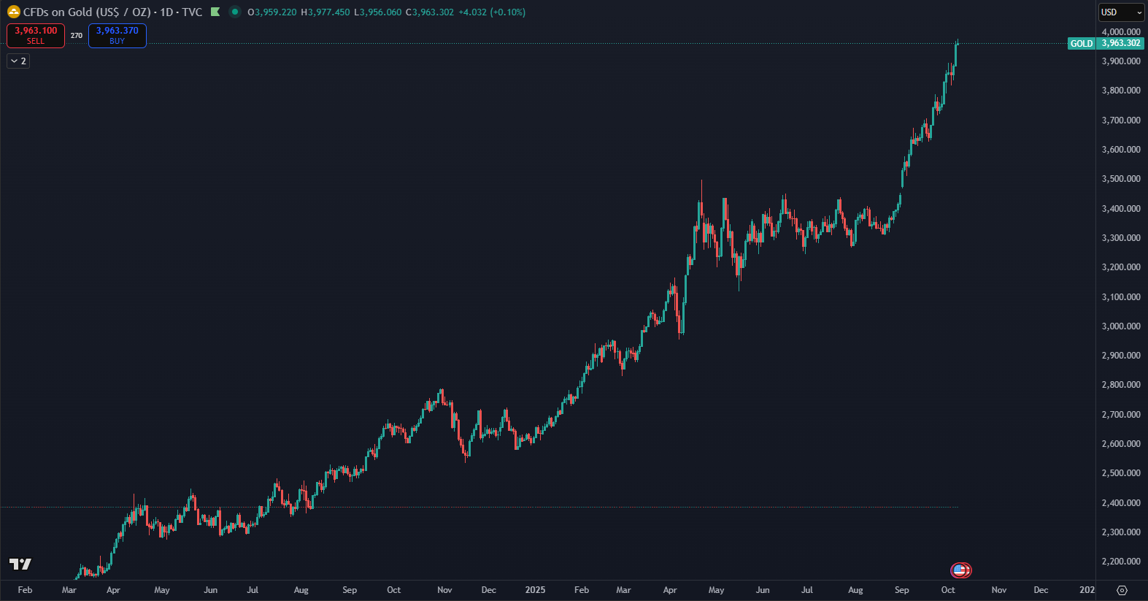
Task: Click the 2025 year label on time axis
Action: (x=535, y=590)
